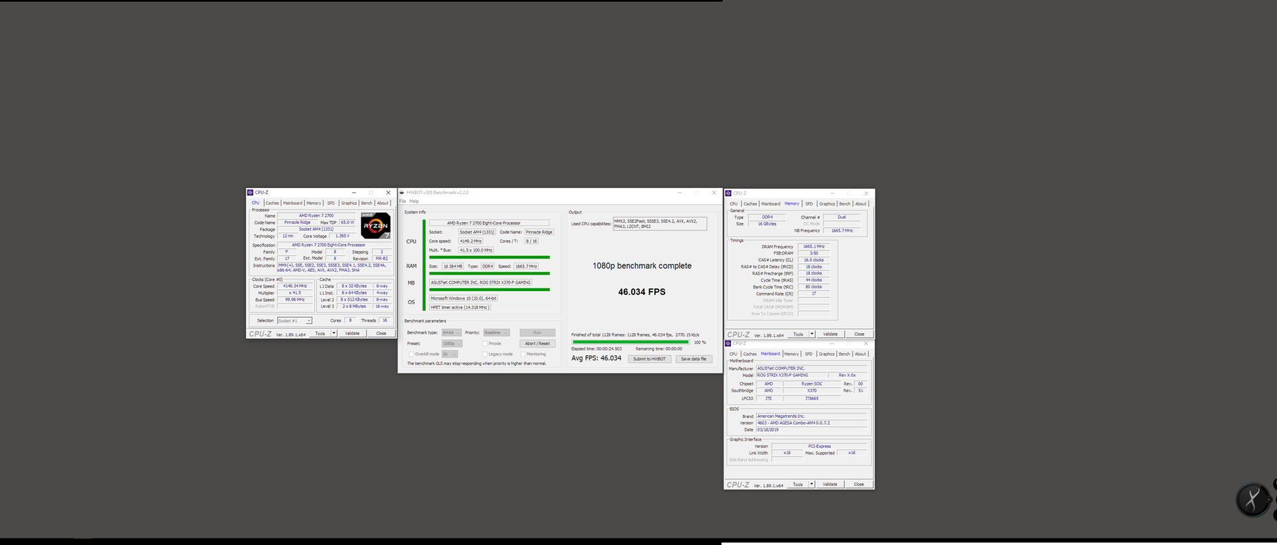The image size is (1277, 545).
Task: Switch to the Caches tab in the CPU-Z CPU window
Action: point(273,203)
